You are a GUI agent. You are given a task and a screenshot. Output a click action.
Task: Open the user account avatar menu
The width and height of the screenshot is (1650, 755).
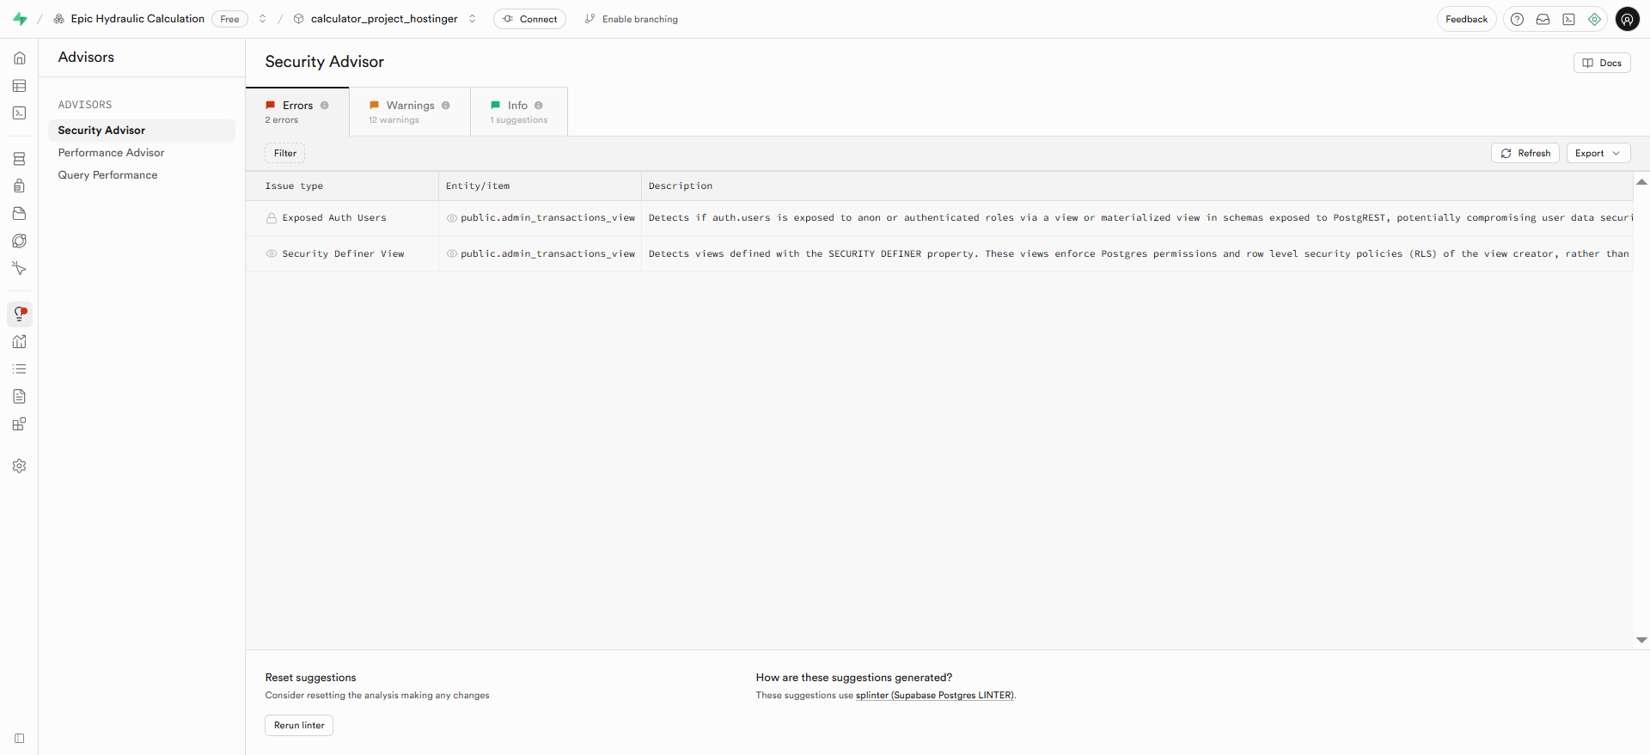pos(1628,19)
